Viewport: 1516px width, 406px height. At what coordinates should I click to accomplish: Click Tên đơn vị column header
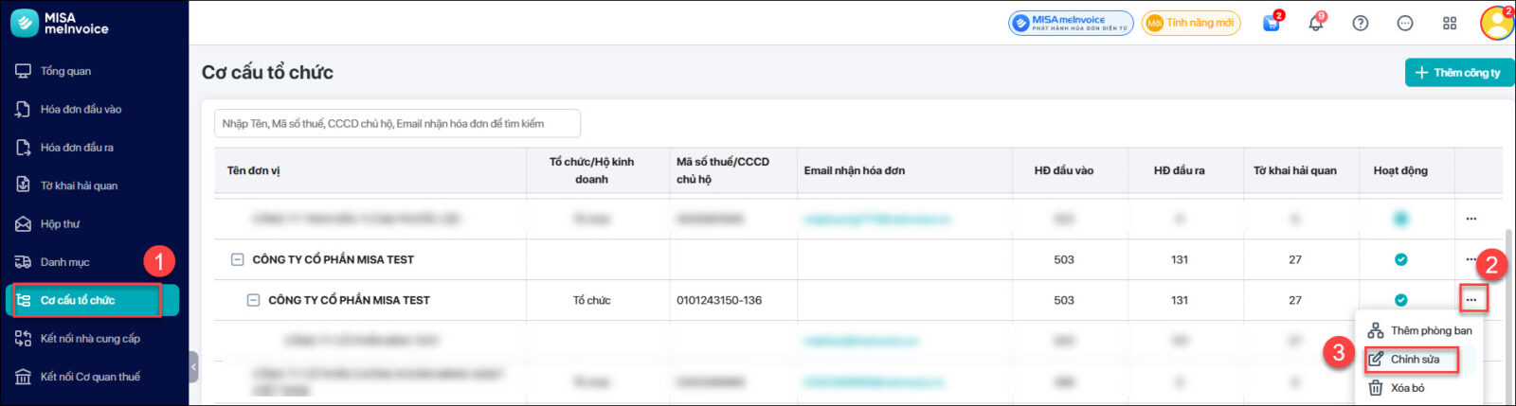point(253,171)
